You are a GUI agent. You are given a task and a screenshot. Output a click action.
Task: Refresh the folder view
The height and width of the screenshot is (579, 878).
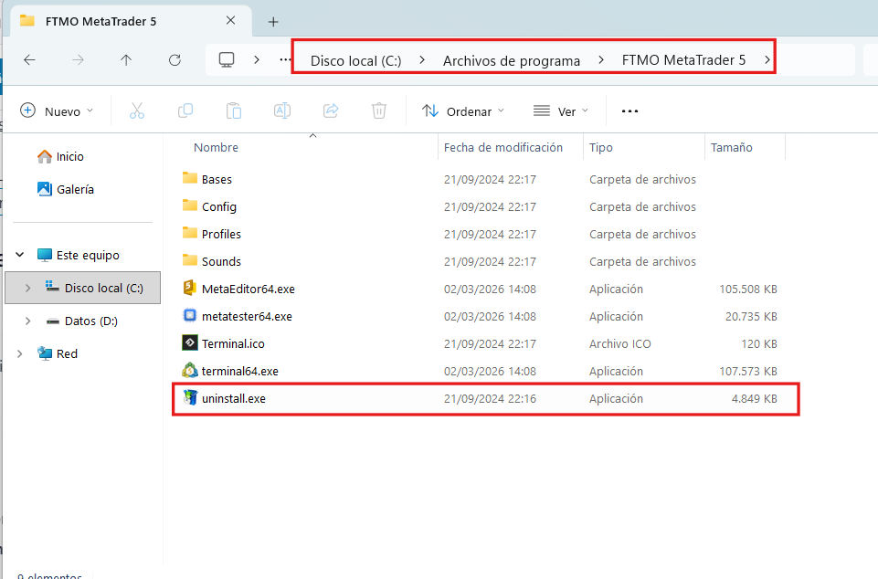174,59
